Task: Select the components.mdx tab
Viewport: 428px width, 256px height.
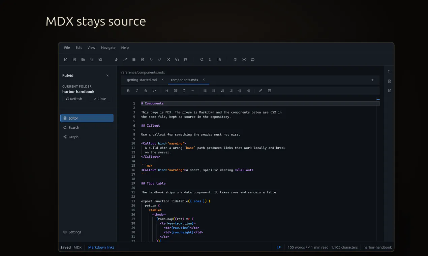Action: click(184, 80)
